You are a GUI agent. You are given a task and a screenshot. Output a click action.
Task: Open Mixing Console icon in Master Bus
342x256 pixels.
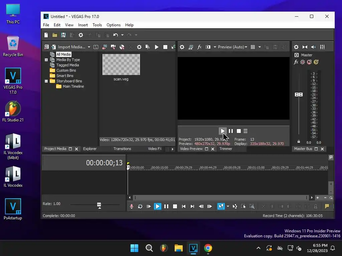pos(322,47)
